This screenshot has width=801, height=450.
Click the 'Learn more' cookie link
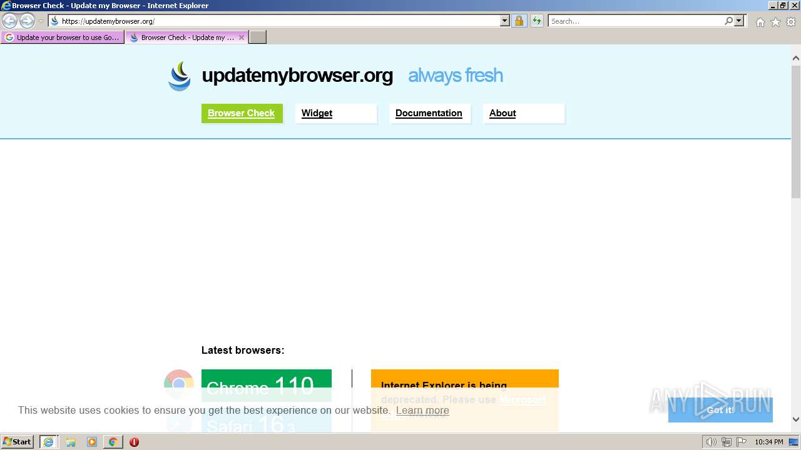point(422,411)
